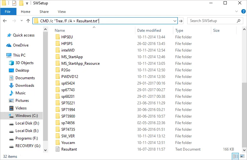Click file list scrollbar down arrow
Viewport: 247px width, 160px height.
click(x=244, y=150)
